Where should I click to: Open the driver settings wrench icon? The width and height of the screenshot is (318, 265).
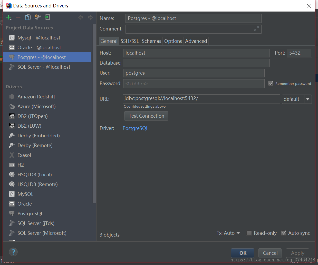(x=38, y=17)
